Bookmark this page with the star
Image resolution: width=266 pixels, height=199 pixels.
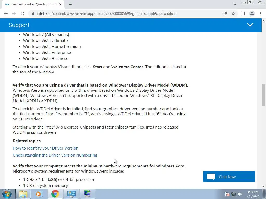click(x=233, y=13)
